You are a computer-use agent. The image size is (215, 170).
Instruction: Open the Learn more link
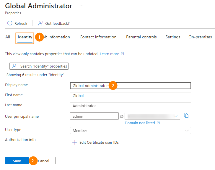pyautogui.click(x=109, y=54)
